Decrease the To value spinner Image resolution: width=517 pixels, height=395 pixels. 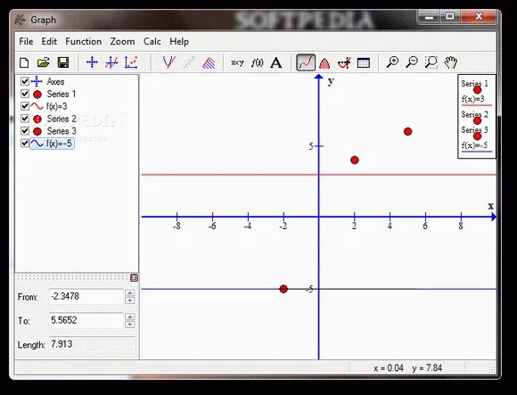[x=130, y=325]
